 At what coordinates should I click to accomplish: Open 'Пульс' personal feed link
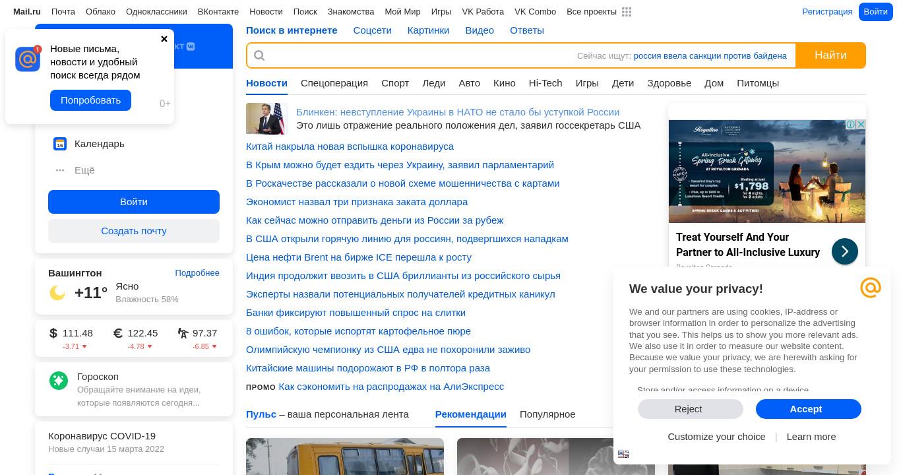tap(261, 414)
